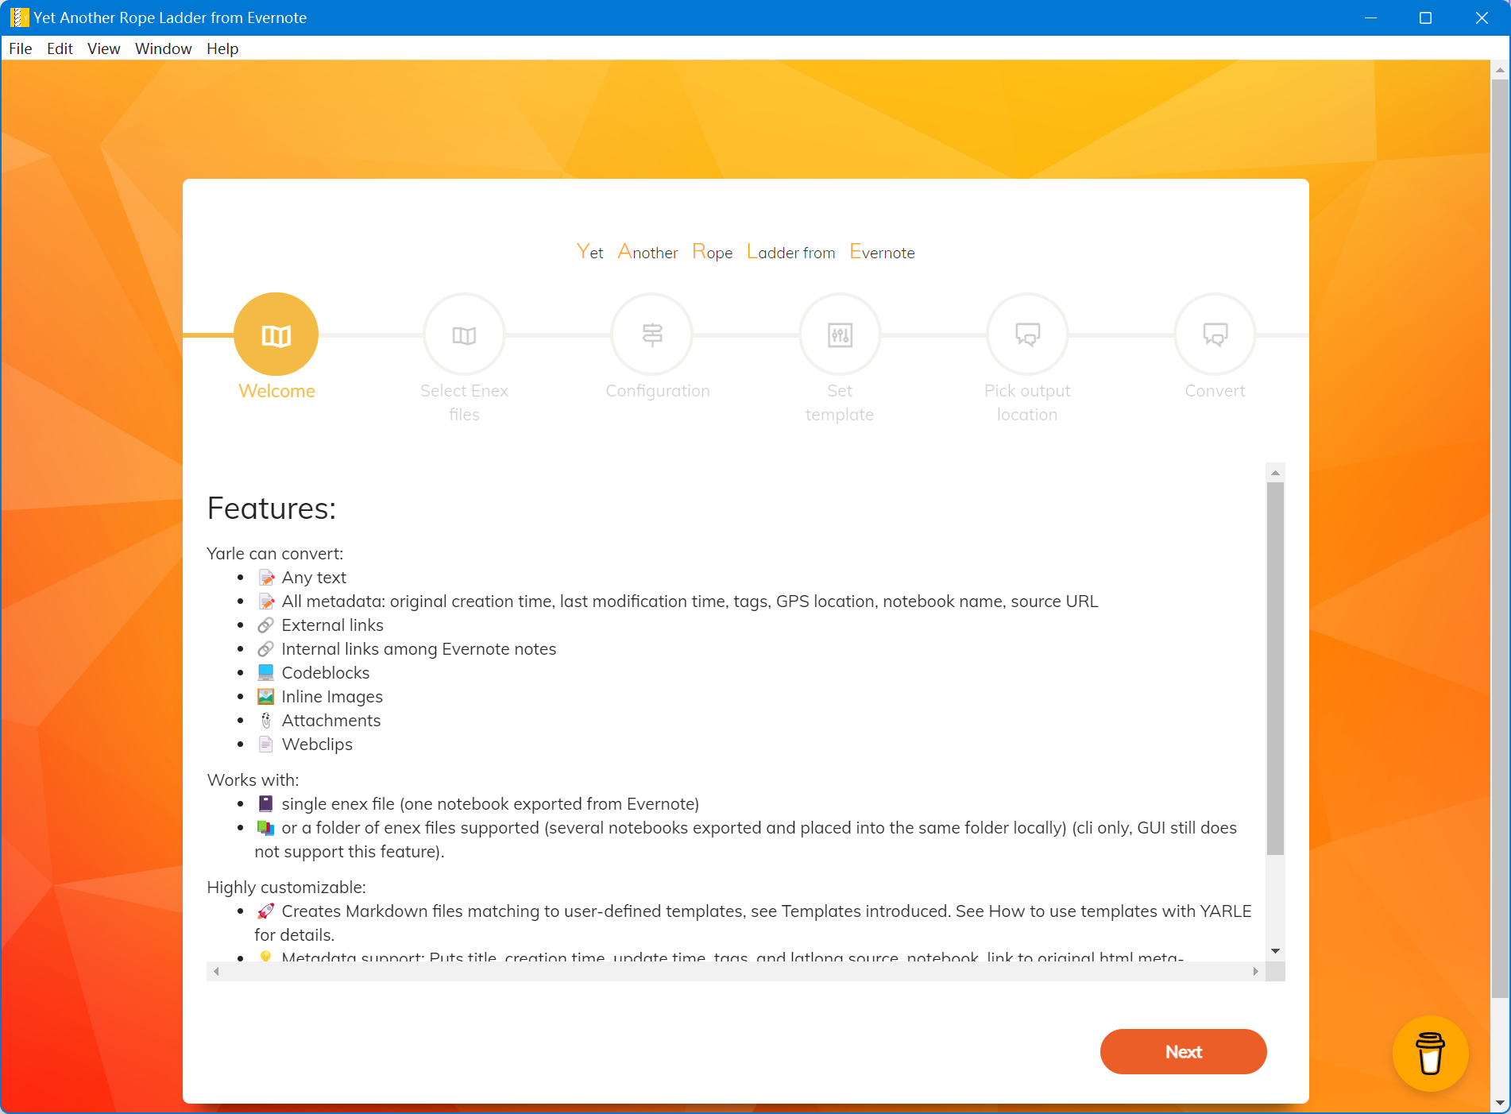The width and height of the screenshot is (1511, 1114).
Task: Click the Select Enex files label
Action: point(464,403)
